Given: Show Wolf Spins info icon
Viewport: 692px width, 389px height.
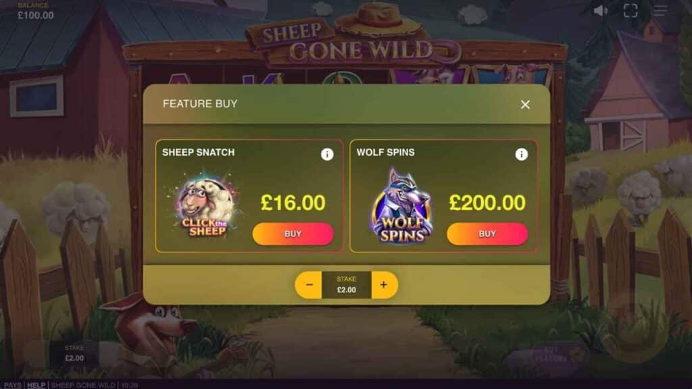Looking at the screenshot, I should click(x=521, y=155).
